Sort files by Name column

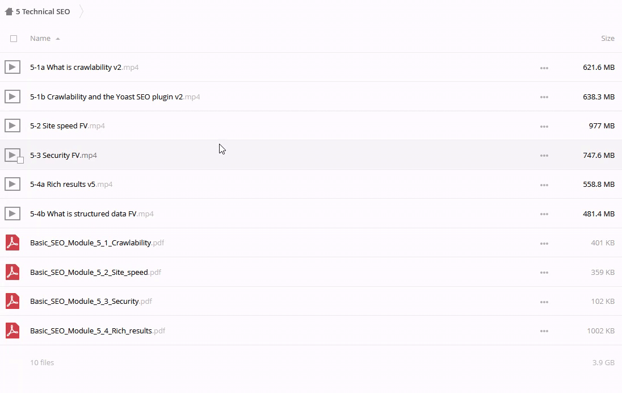40,39
